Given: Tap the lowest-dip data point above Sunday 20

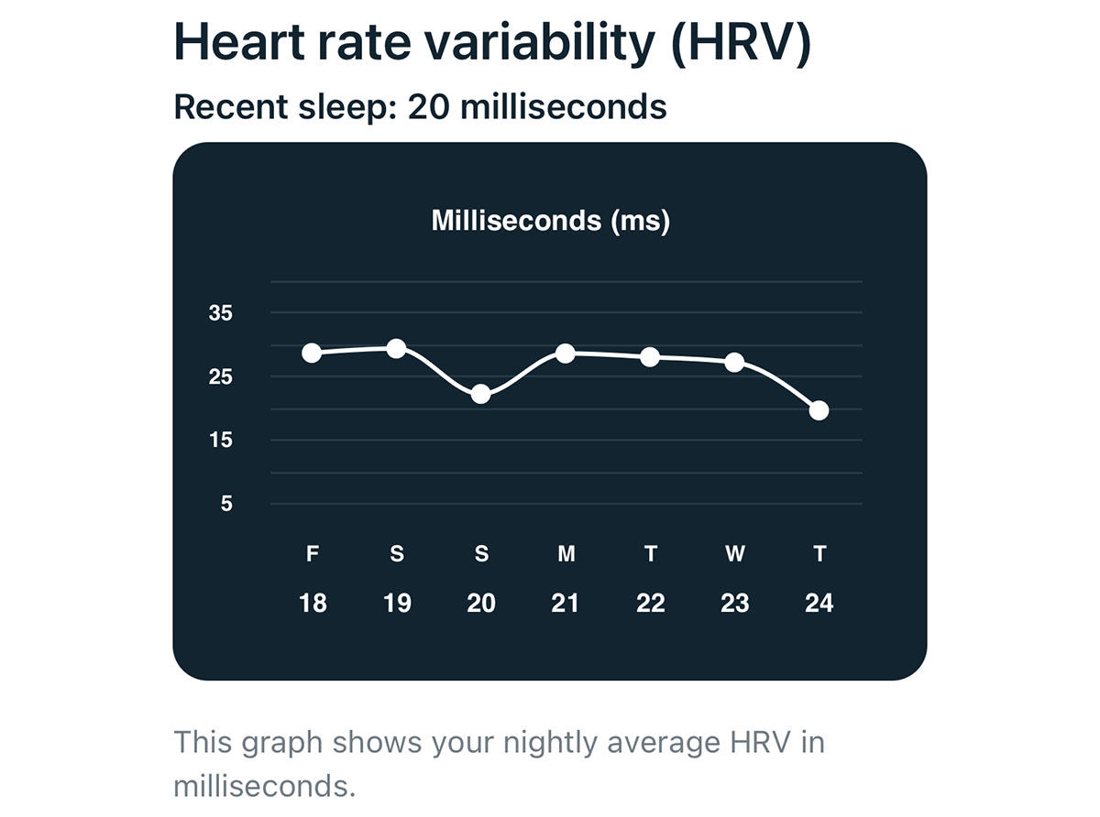Looking at the screenshot, I should (x=480, y=395).
